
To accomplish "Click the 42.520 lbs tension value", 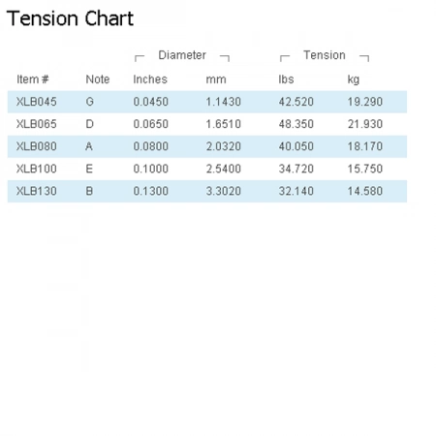I will (296, 102).
